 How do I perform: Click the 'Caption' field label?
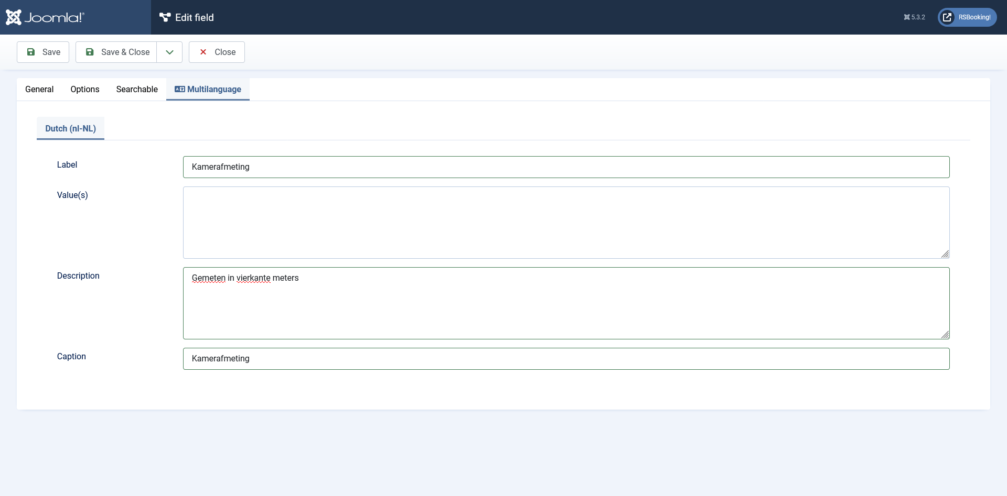(x=71, y=356)
